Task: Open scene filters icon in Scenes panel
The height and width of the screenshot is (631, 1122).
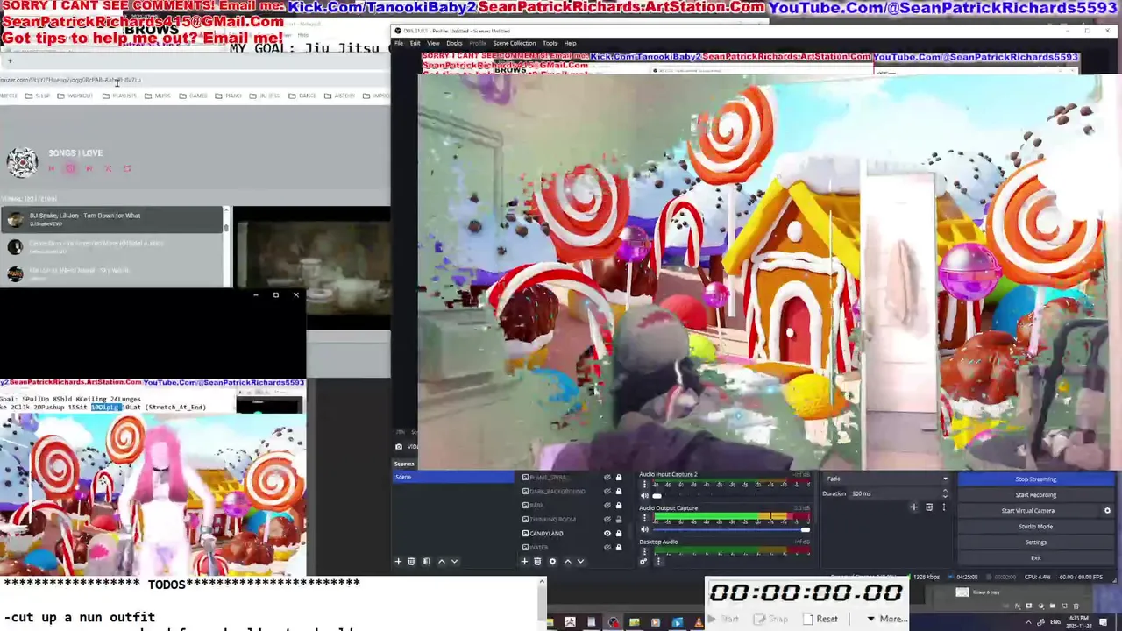Action: pyautogui.click(x=426, y=561)
